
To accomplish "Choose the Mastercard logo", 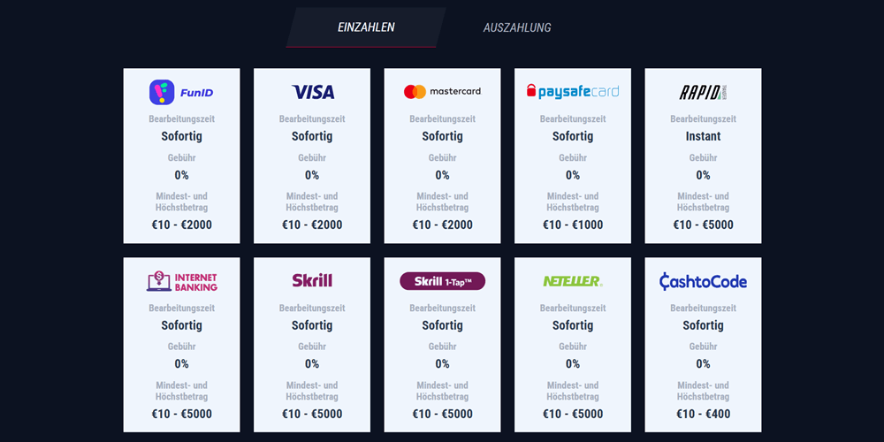I will 443,91.
